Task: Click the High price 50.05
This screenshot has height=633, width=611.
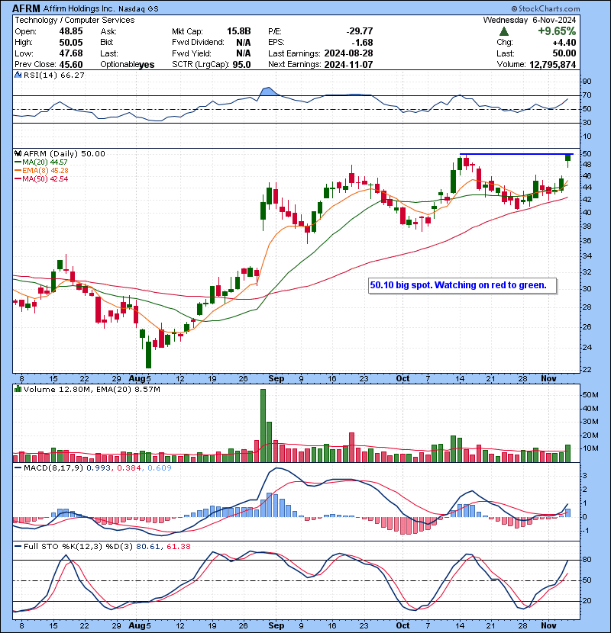Action: pyautogui.click(x=71, y=43)
